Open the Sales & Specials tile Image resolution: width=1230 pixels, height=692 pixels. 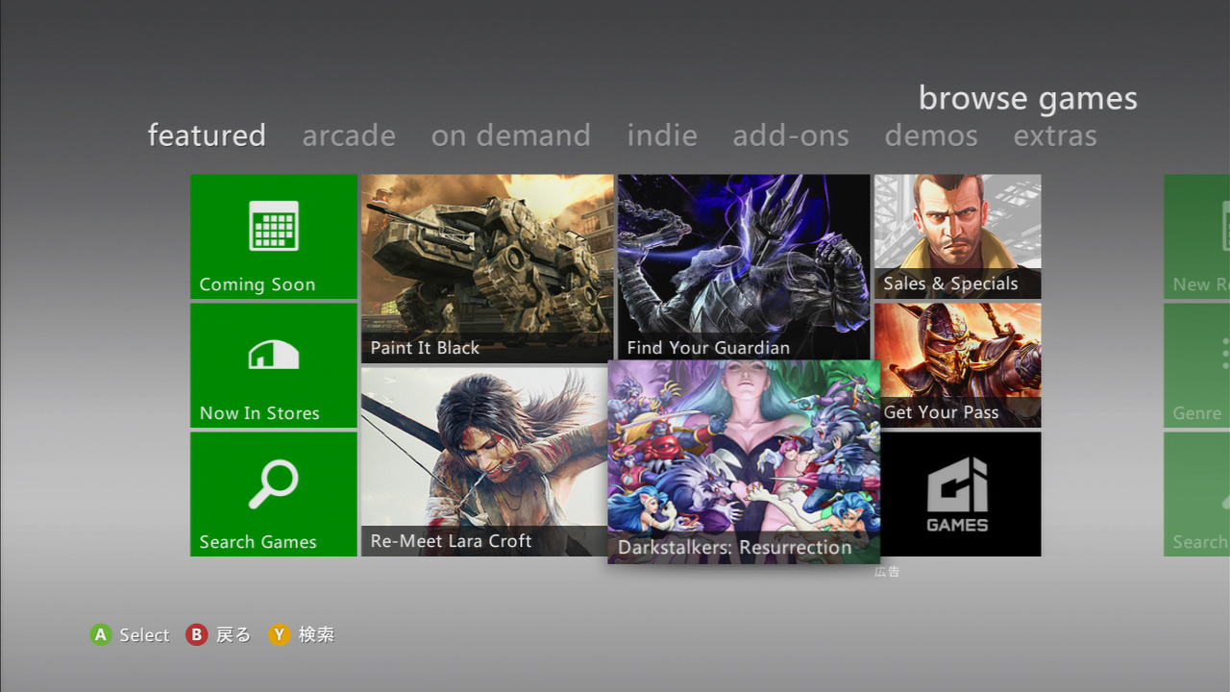pos(958,236)
